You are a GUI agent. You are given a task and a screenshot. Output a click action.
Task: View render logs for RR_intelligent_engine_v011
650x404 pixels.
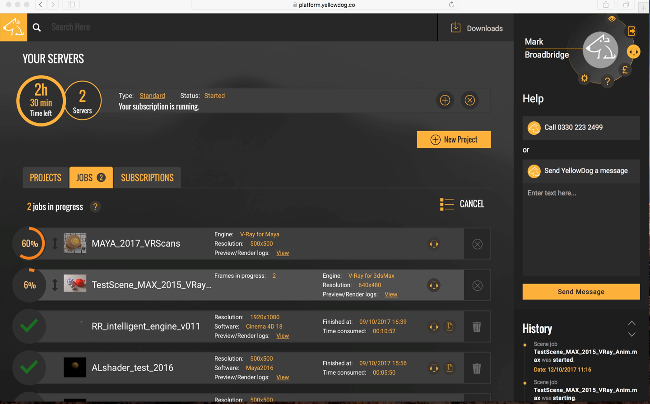[x=283, y=336]
